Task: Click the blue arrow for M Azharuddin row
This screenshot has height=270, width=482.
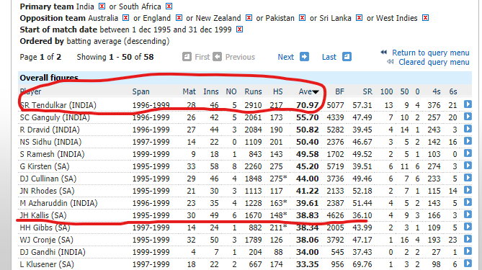Action: pyautogui.click(x=468, y=202)
